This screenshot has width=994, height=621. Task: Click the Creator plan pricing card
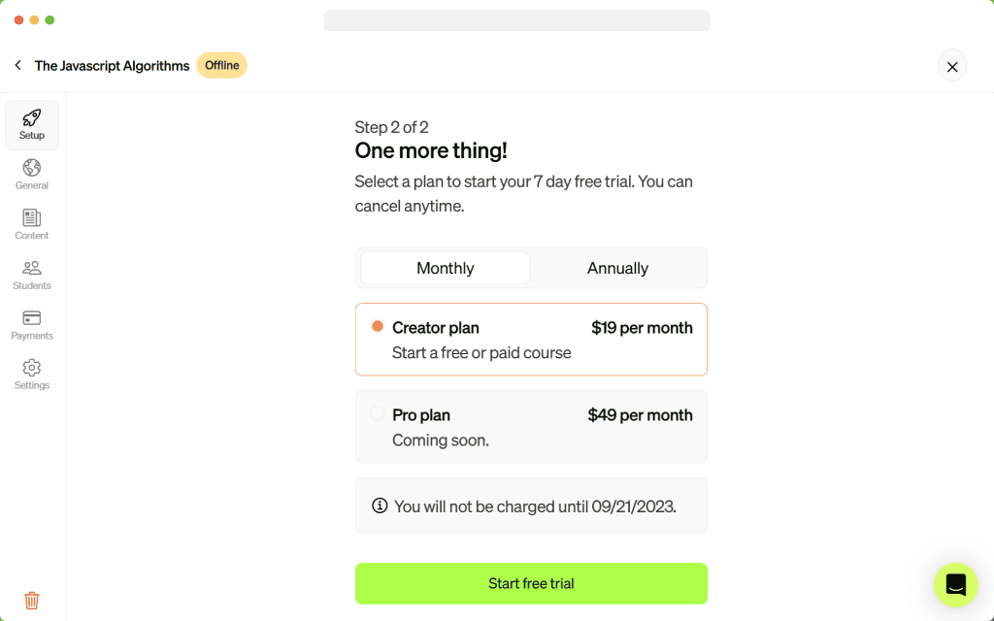click(x=531, y=339)
